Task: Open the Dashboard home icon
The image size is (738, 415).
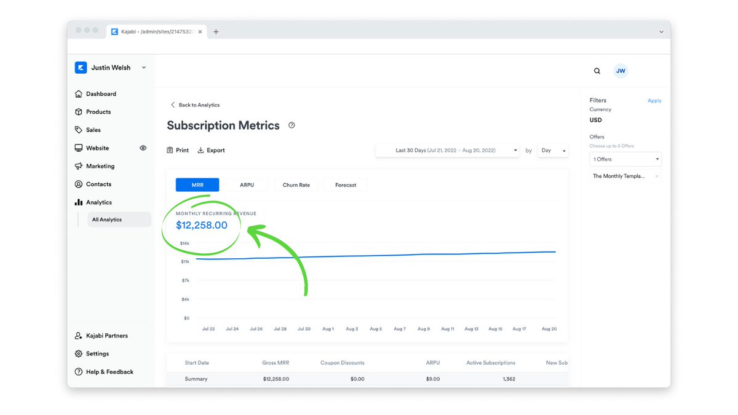Action: coord(79,94)
